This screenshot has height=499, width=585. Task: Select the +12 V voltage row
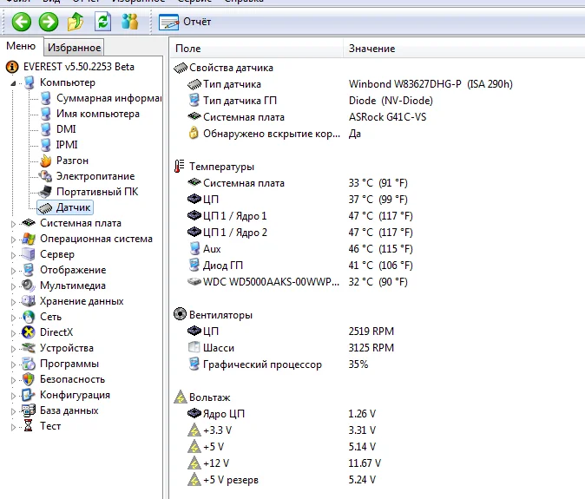378,463
